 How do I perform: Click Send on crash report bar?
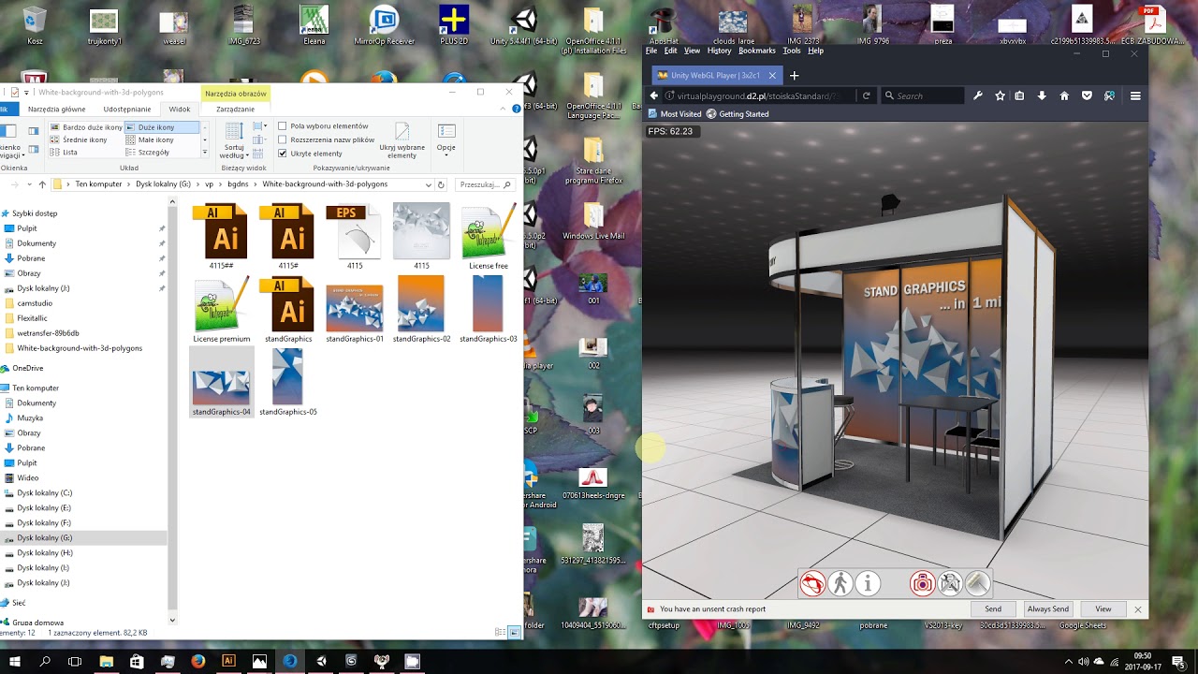coord(993,608)
